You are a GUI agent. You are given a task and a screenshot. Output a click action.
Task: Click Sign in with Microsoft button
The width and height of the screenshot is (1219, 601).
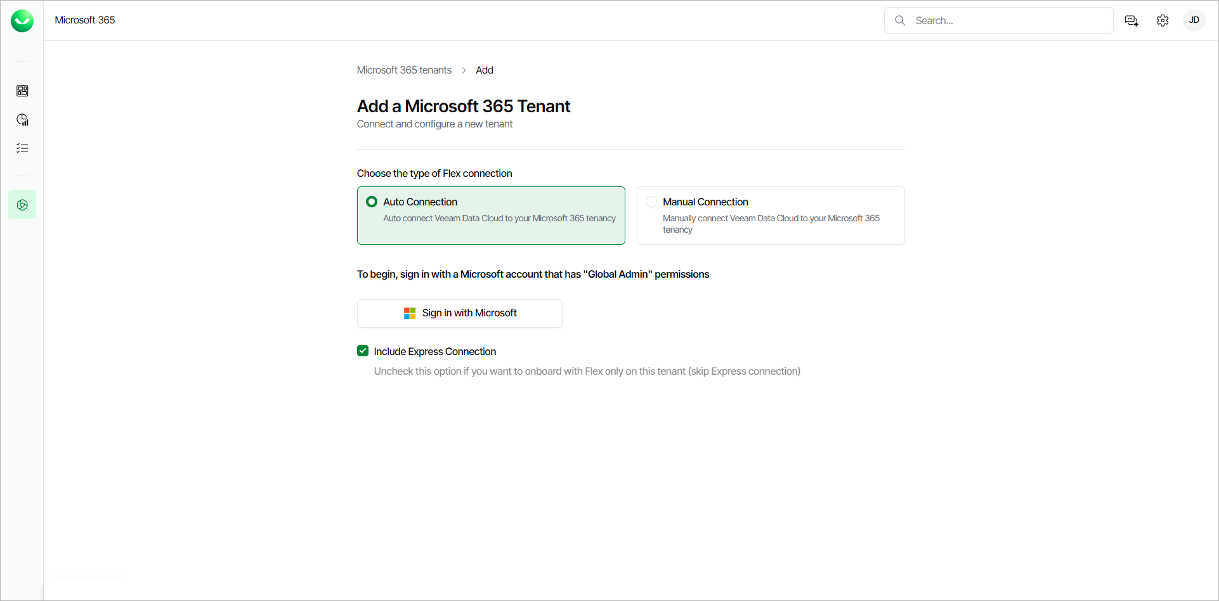pyautogui.click(x=460, y=313)
